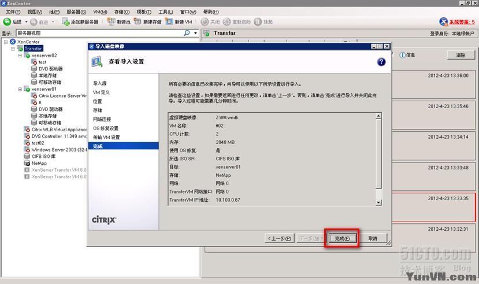Select 可移动存储 under xenserver02
The height and width of the screenshot is (284, 479).
(x=50, y=82)
